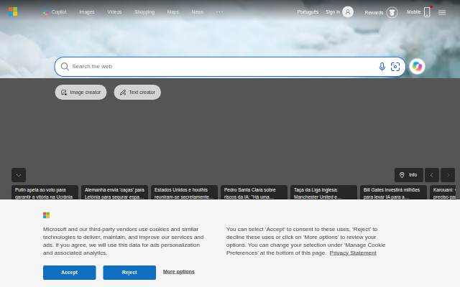Screen dimensions: 460x287
Task: Open news card Bill Gates investirá milhões
Action: [x=393, y=192]
